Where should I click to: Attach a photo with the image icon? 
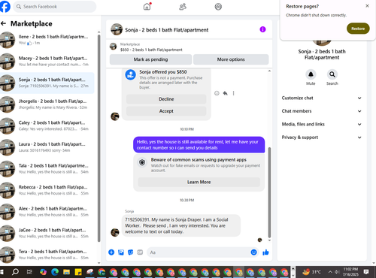point(121,252)
